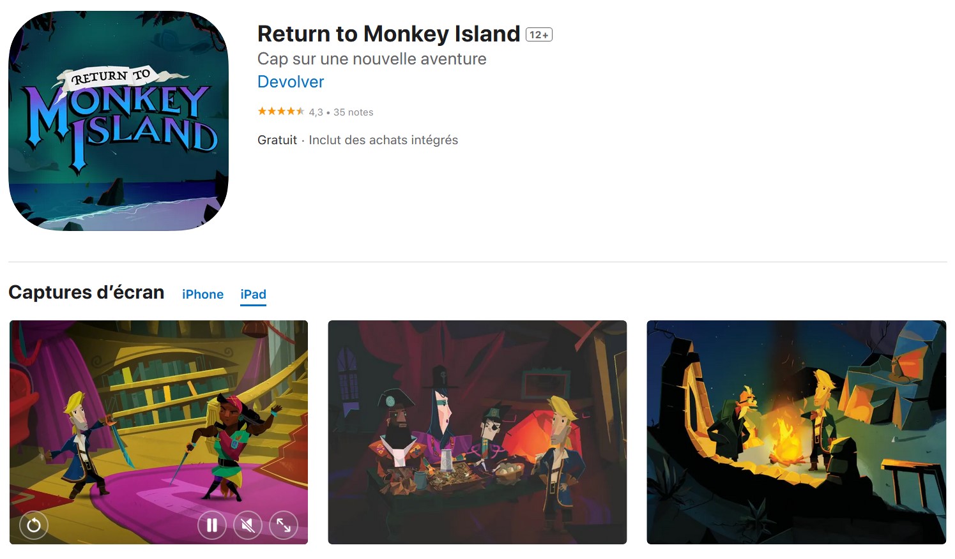
Task: Click the 'Cap sur une nouvelle aventure' subtitle
Action: [372, 59]
